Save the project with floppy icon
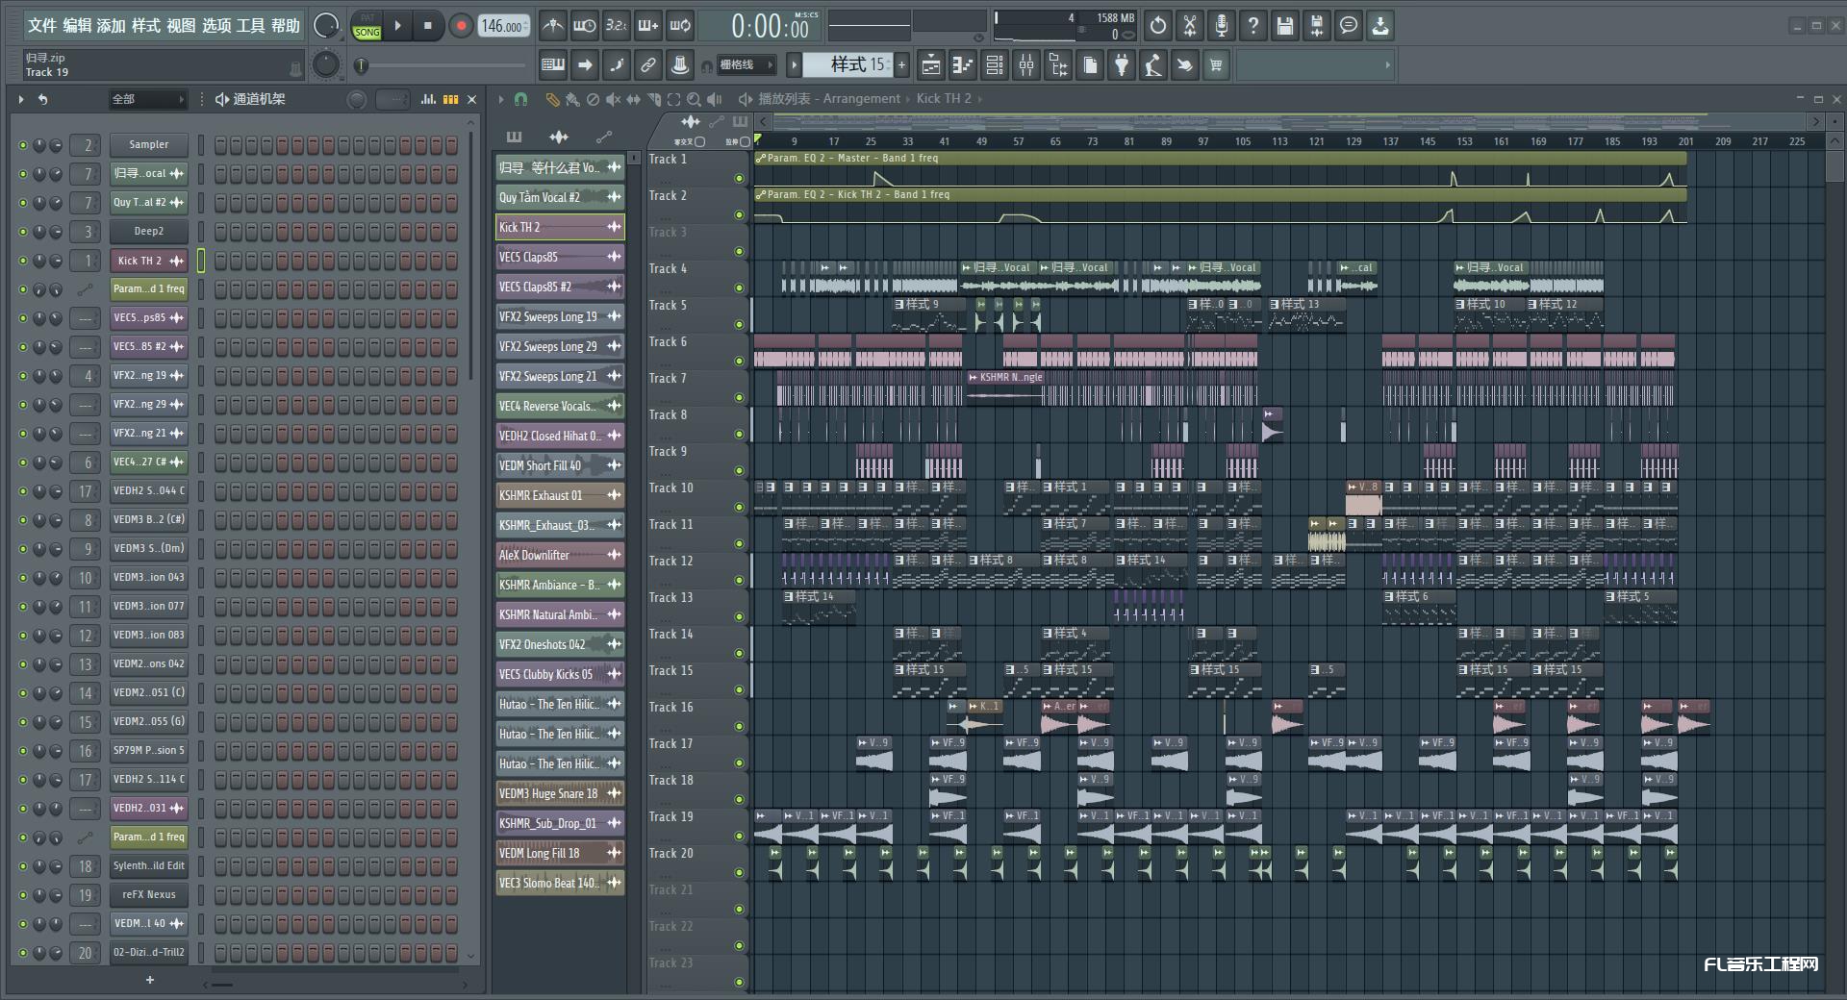Screen dimensions: 1847x1000 1285,26
